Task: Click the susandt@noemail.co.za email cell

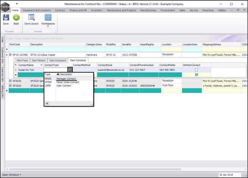Action: point(113,70)
